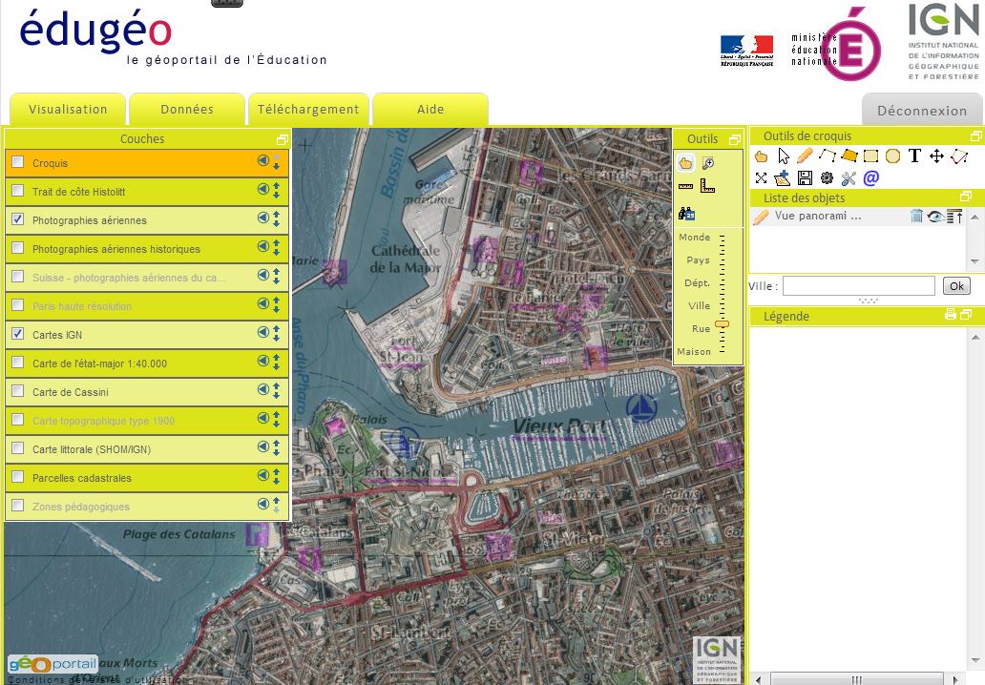Click the binoculars search tool
Viewport: 985px width, 685px height.
[x=686, y=214]
